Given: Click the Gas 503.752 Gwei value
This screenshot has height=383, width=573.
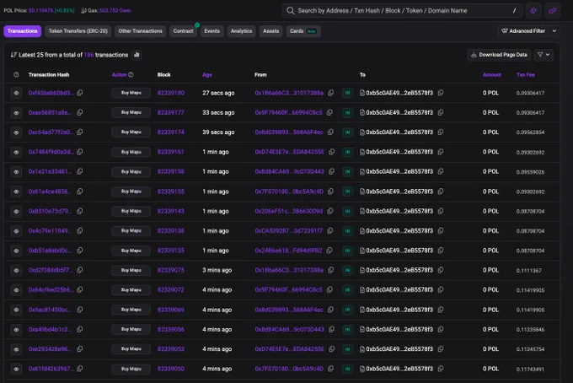Looking at the screenshot, I should (115, 11).
